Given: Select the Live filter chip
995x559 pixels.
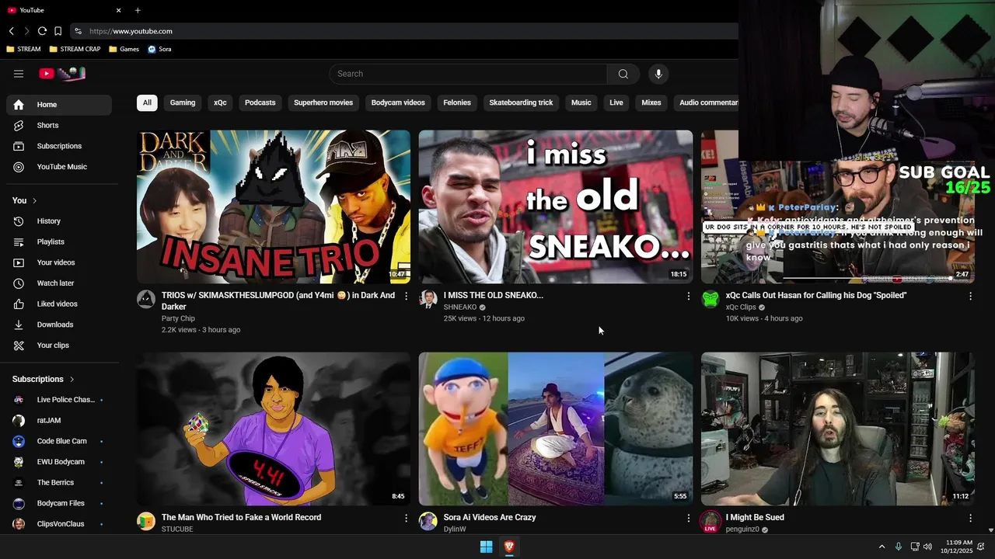Looking at the screenshot, I should coord(616,102).
